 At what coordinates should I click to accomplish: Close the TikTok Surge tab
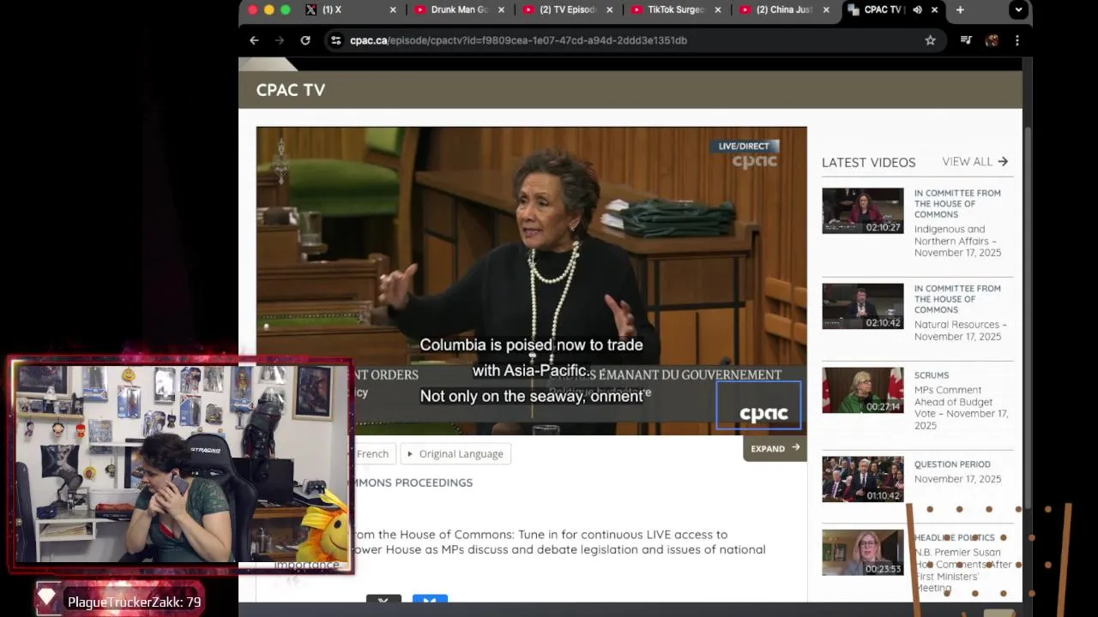718,9
